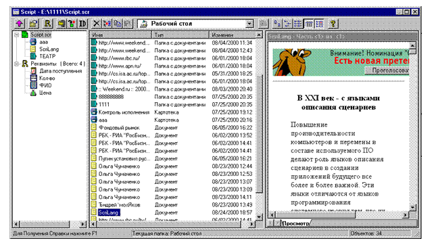Image resolution: width=432 pixels, height=245 pixels.
Task: Click the yellow document icon of tree ScriLang
Action: click(33, 49)
